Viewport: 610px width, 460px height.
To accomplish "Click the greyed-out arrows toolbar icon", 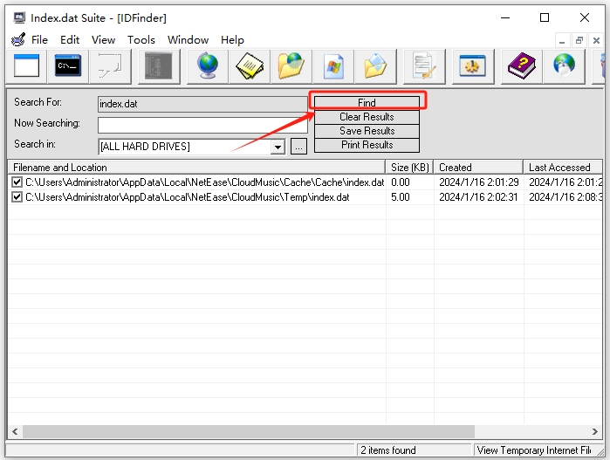I will tap(110, 66).
